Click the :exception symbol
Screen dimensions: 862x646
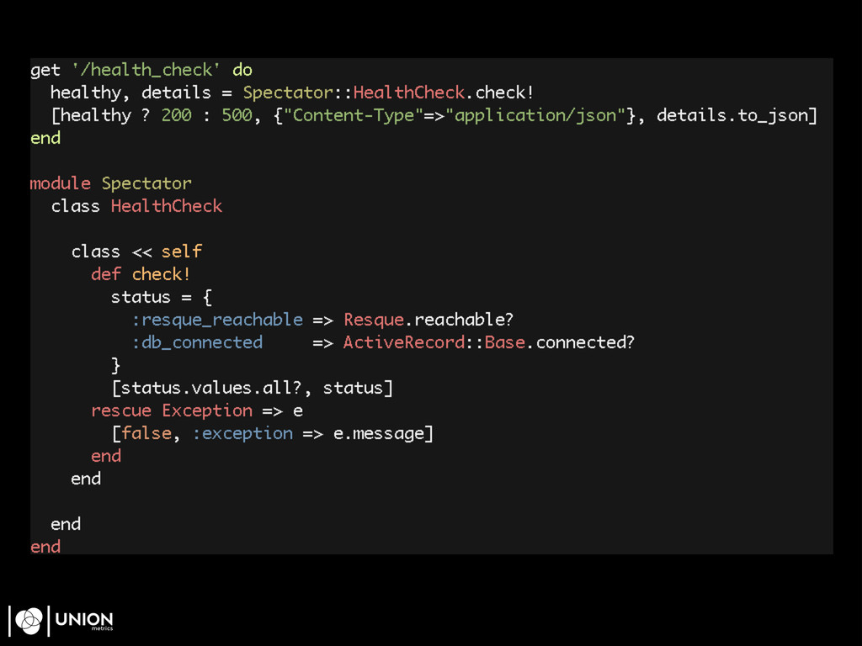242,433
